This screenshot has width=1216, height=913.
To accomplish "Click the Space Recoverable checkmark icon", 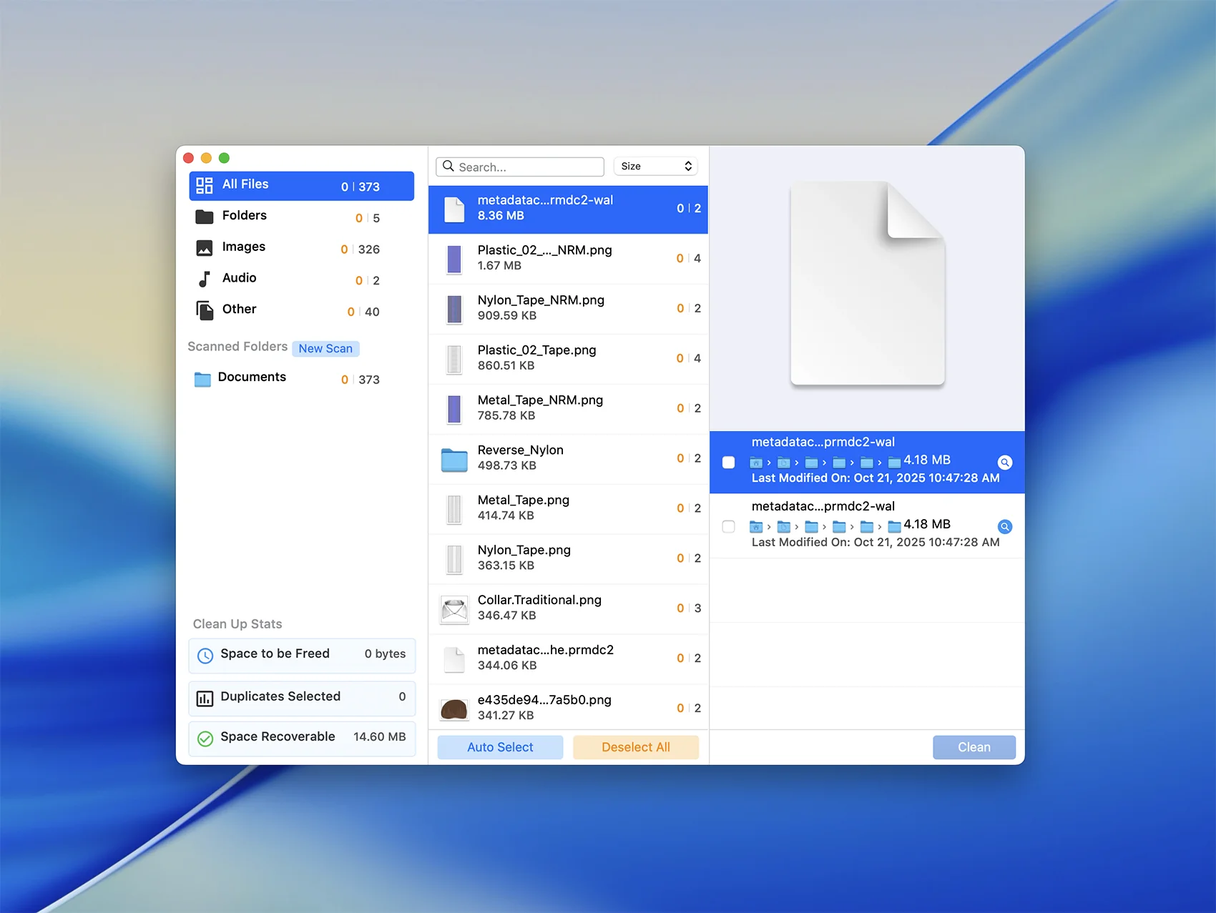I will 205,739.
